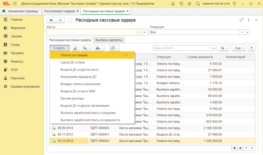Select Сдача ДС в банк menu item

click(x=73, y=62)
